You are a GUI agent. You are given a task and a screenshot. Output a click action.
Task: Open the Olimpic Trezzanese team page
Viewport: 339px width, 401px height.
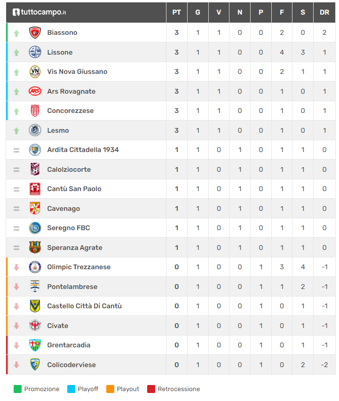click(x=79, y=267)
